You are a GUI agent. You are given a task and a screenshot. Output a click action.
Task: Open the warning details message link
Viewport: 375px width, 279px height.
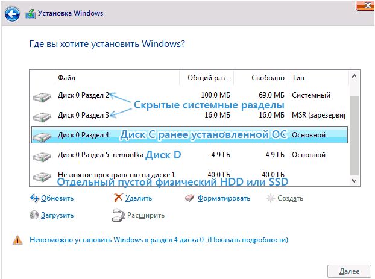[x=159, y=240]
